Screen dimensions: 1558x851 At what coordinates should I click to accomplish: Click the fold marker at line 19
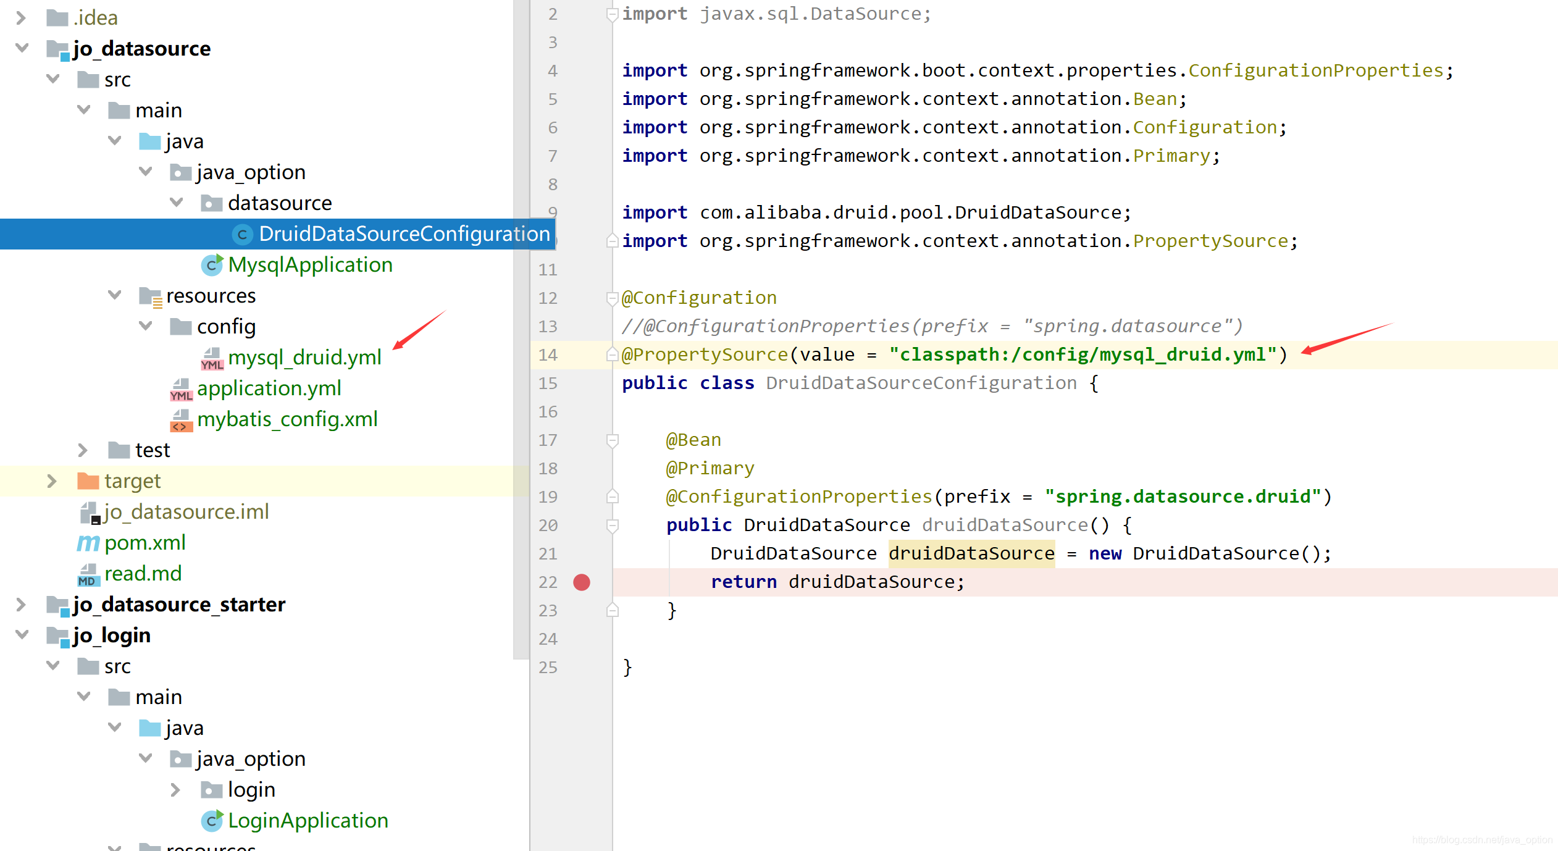point(613,497)
